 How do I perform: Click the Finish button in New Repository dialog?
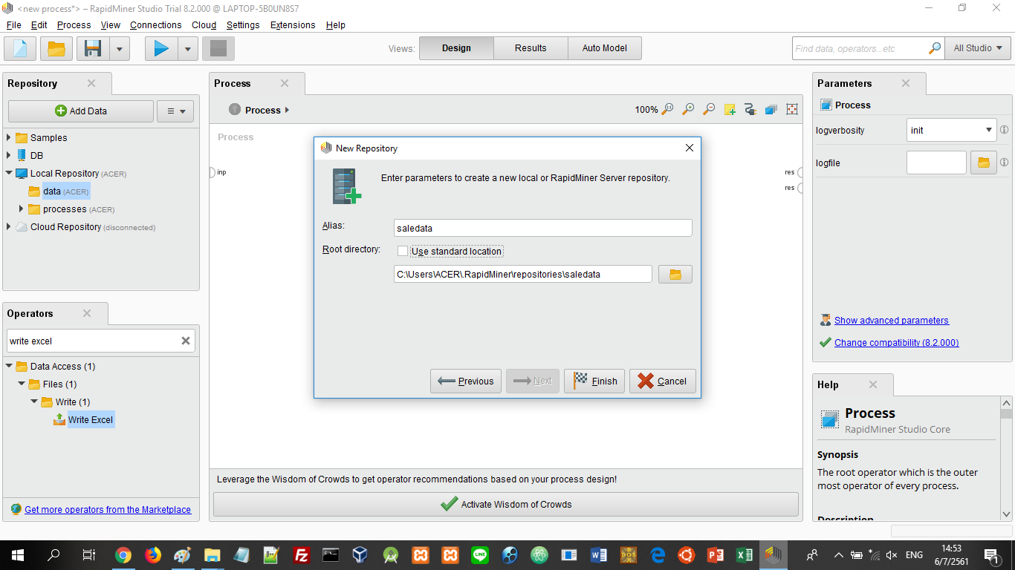(x=594, y=381)
